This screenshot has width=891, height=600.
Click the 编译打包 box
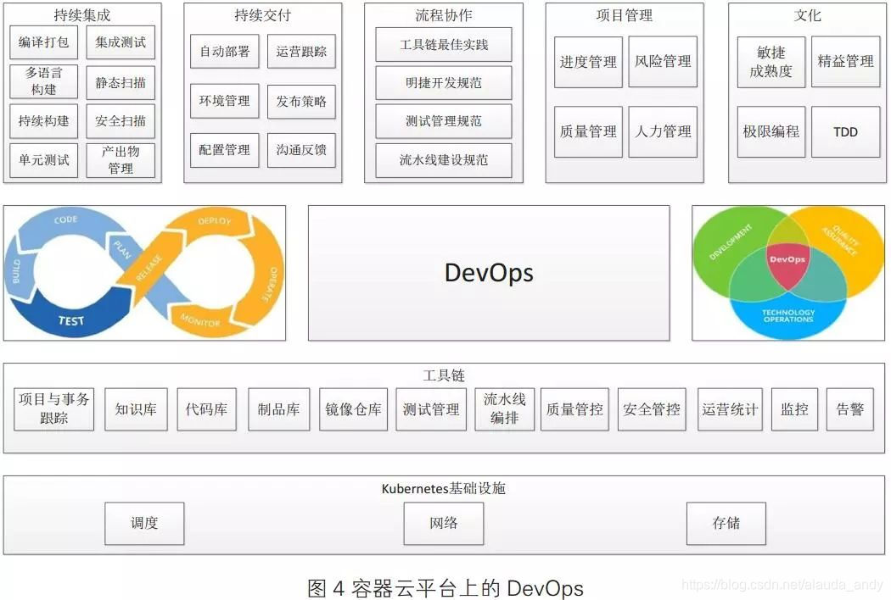[x=44, y=42]
